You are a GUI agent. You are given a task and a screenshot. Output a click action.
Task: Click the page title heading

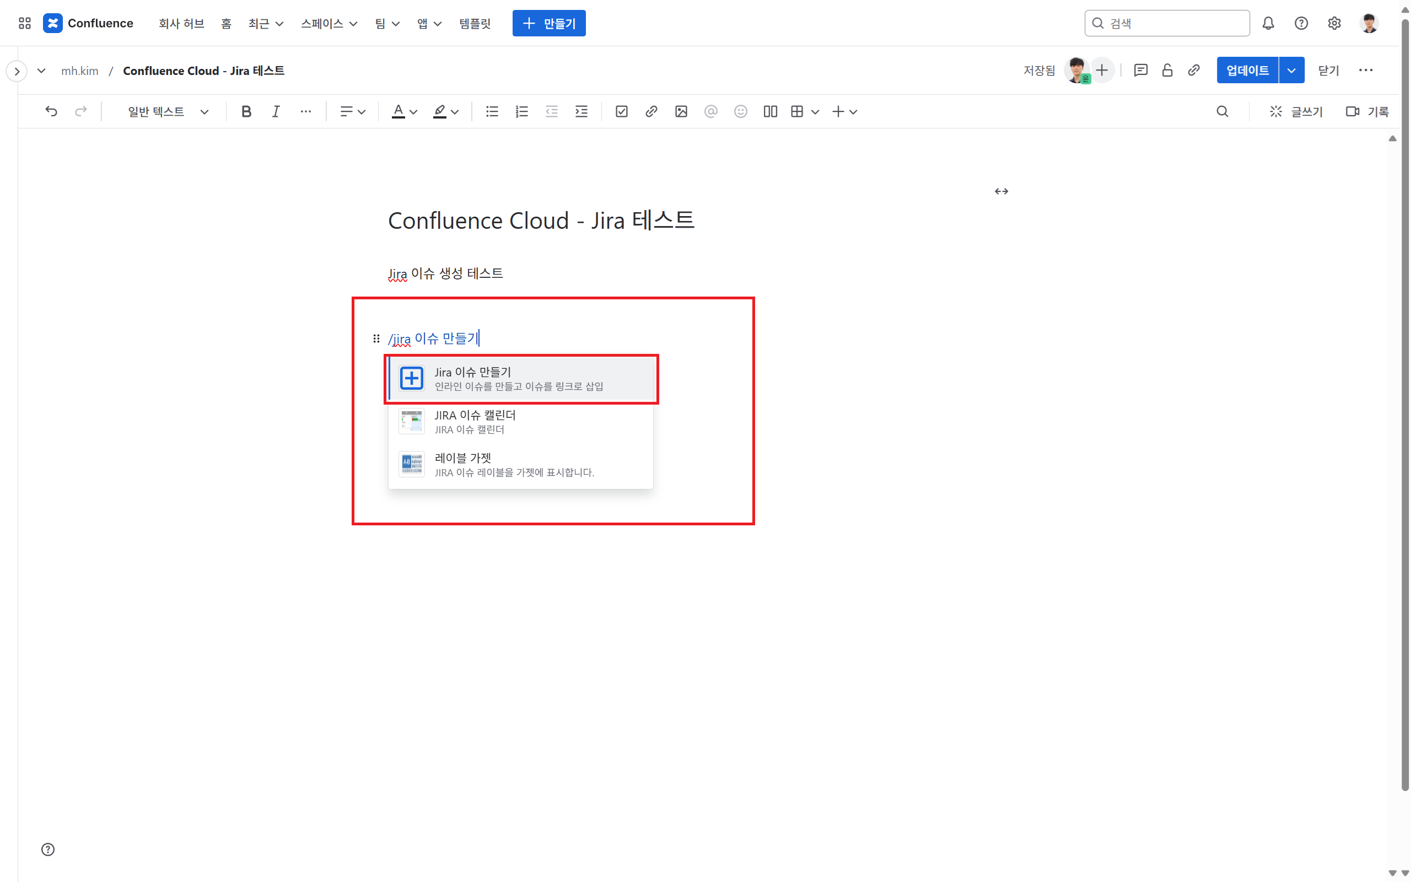point(541,220)
